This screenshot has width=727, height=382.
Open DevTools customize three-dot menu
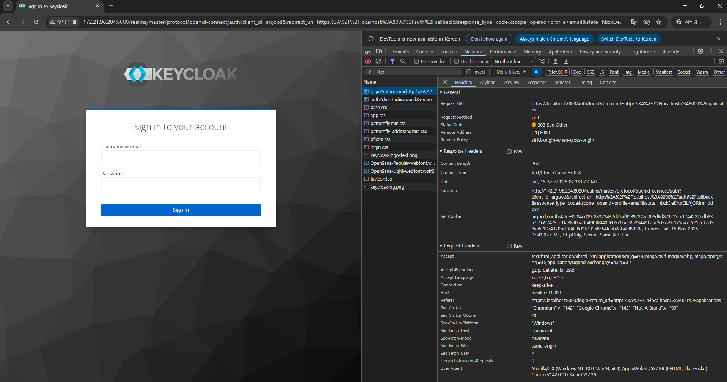(711, 51)
